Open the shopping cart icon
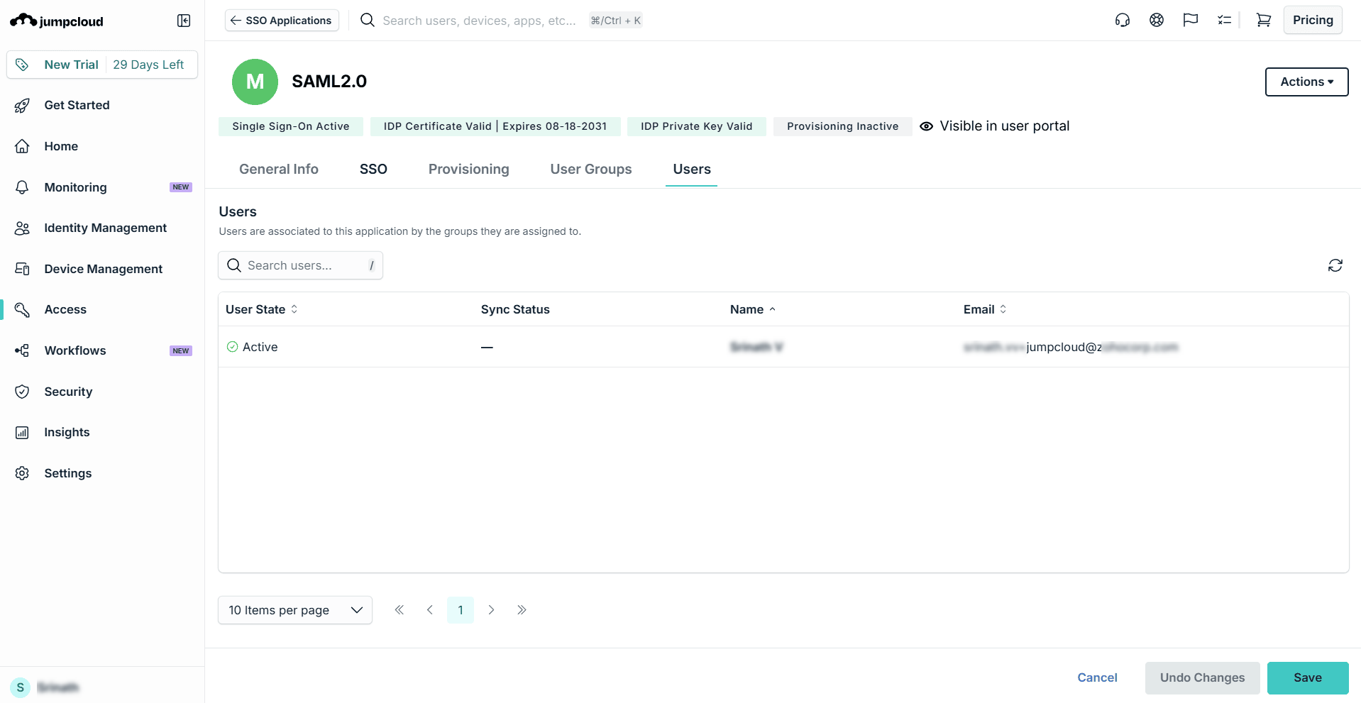The height and width of the screenshot is (703, 1361). tap(1264, 21)
